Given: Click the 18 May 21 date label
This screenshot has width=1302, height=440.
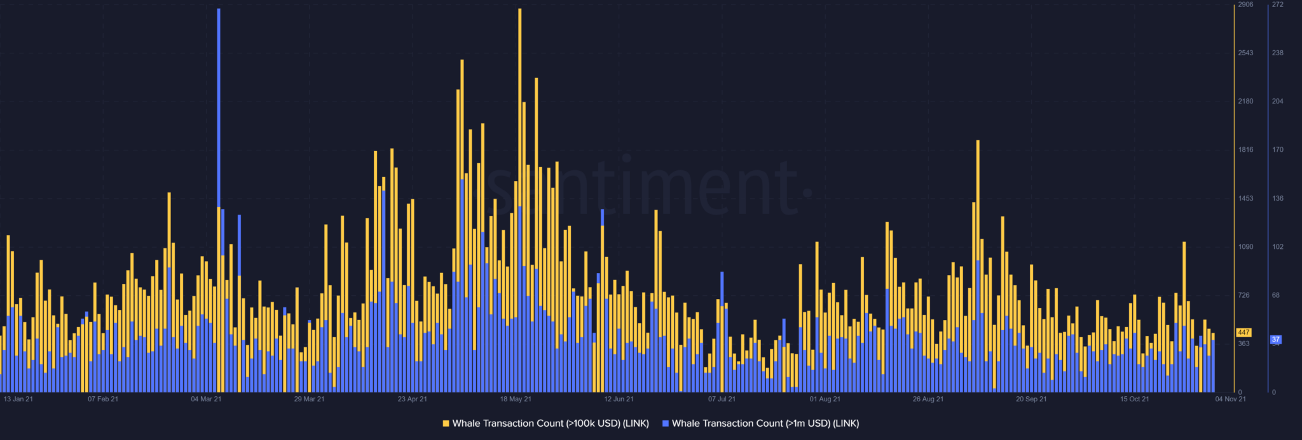Looking at the screenshot, I should click(x=516, y=399).
